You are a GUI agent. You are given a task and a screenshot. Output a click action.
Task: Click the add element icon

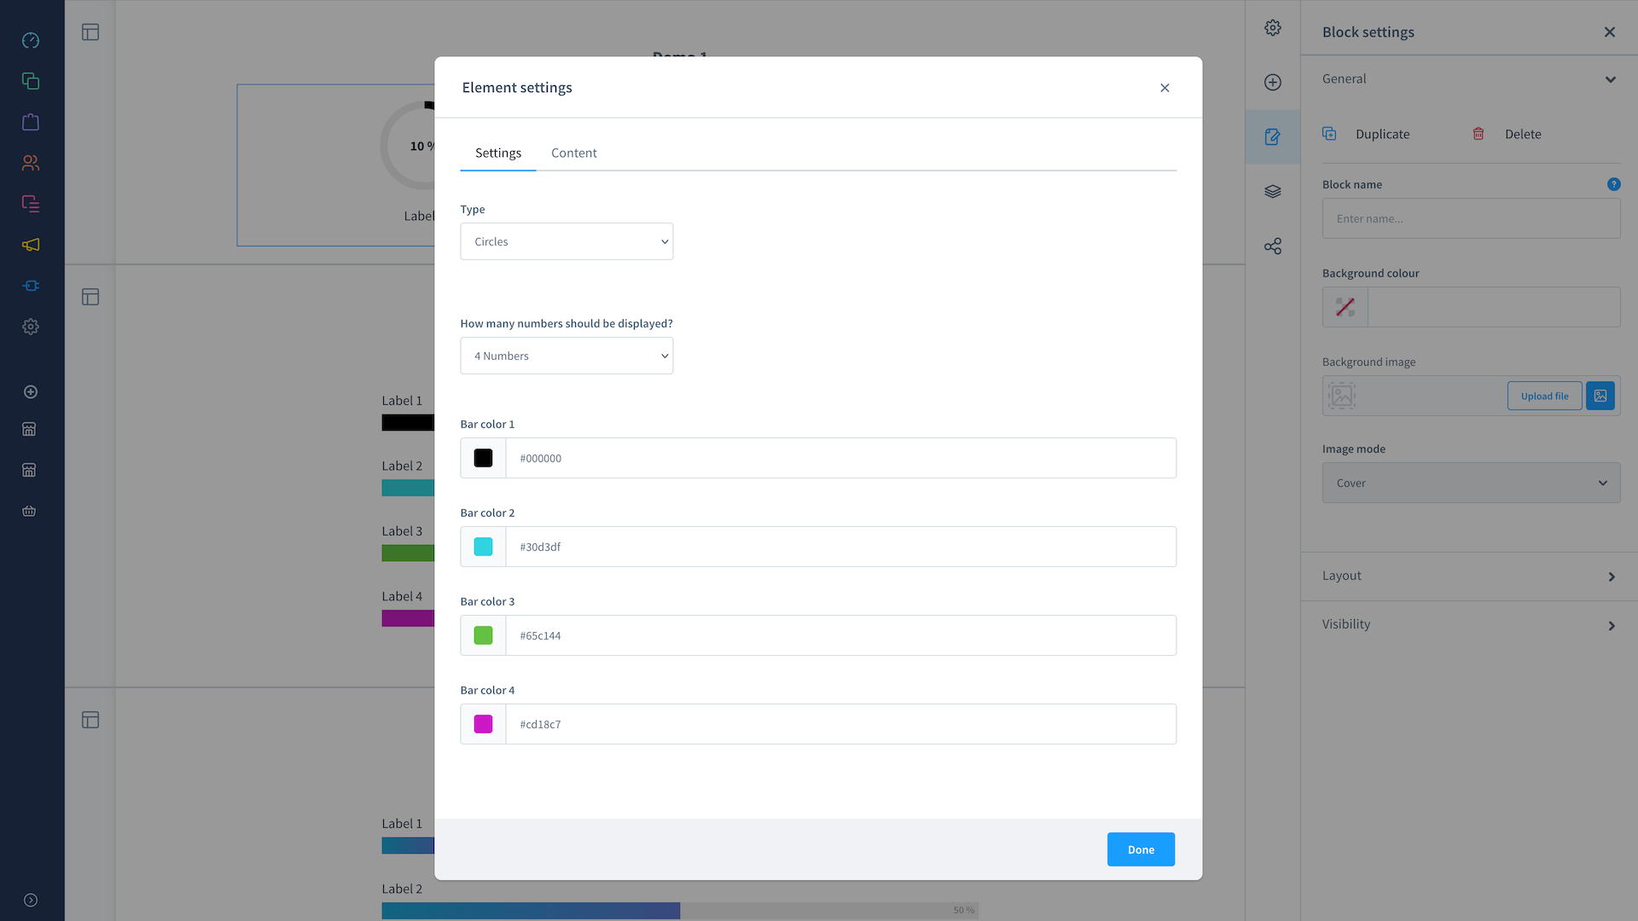tap(1272, 82)
